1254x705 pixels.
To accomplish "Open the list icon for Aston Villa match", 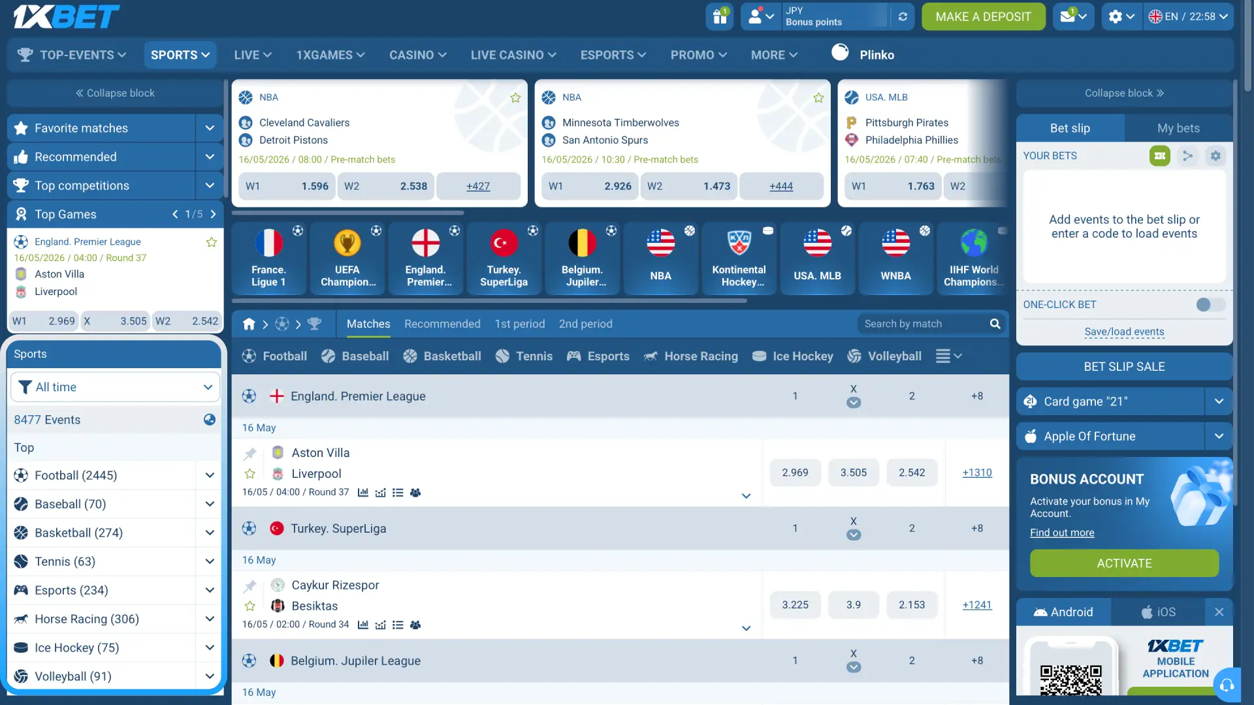I will coord(398,493).
